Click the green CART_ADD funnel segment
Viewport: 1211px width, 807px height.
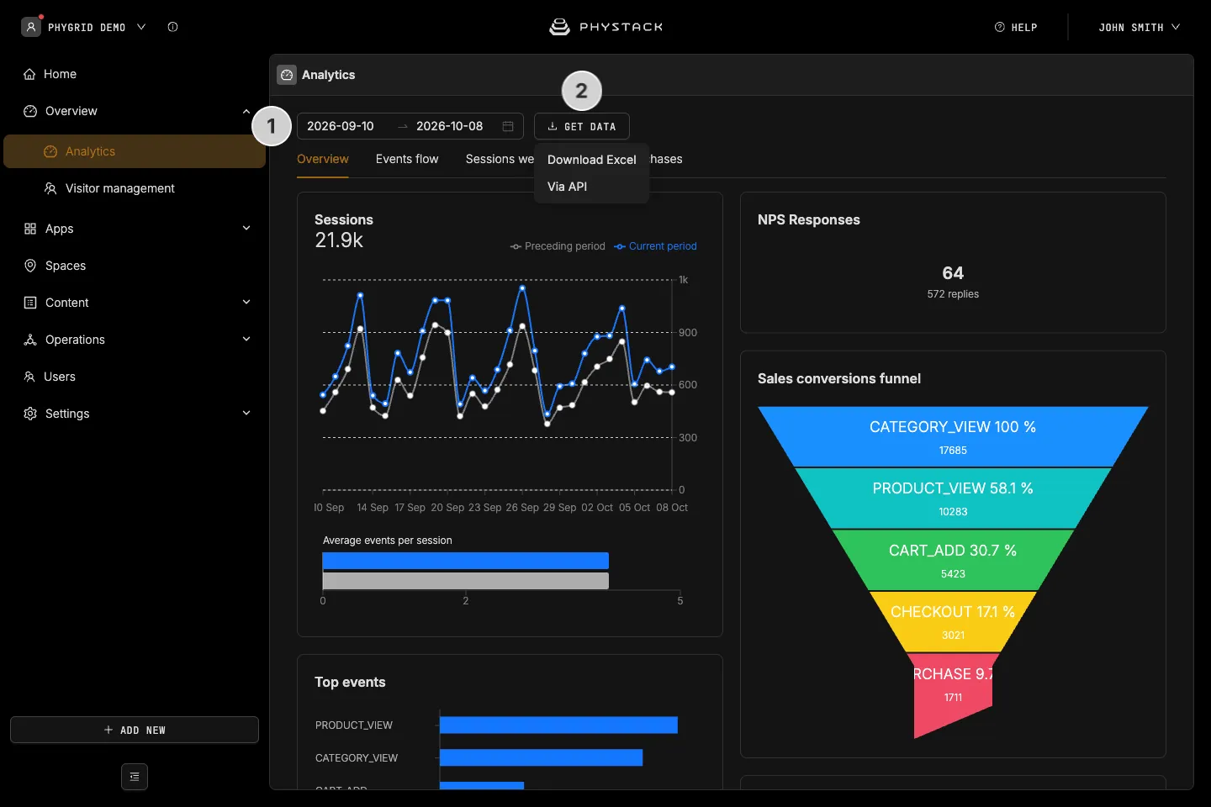[x=953, y=561]
